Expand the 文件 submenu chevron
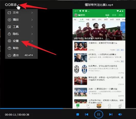Image resolution: width=136 pixels, height=119 pixels. tap(32, 13)
